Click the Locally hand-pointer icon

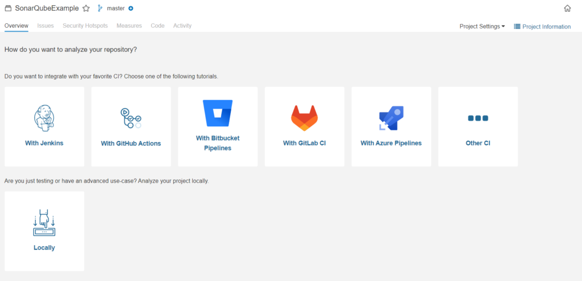coord(44,223)
